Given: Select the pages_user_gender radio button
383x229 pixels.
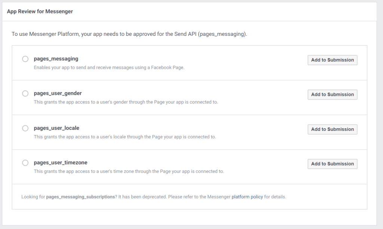Looking at the screenshot, I should (25, 94).
